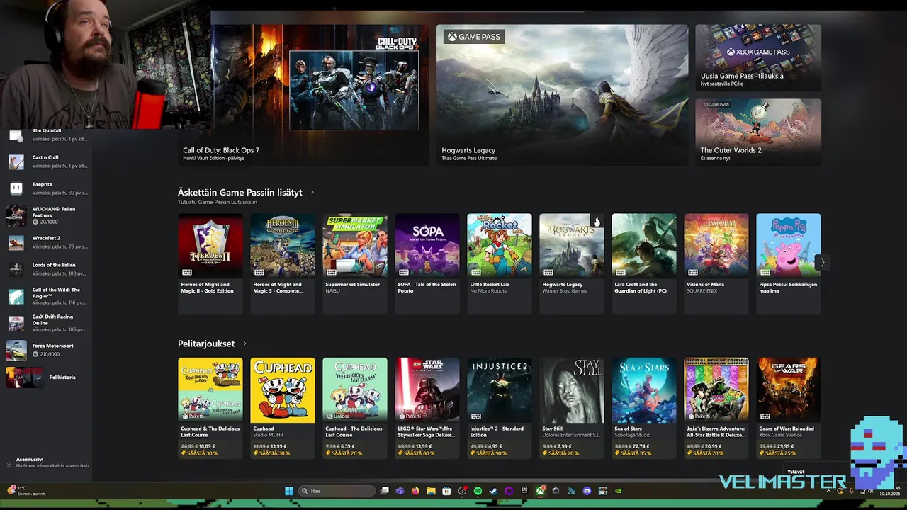Screen dimensions: 907x510
Task: Open The Outer Worlds 2 promo tile
Action: 758,132
